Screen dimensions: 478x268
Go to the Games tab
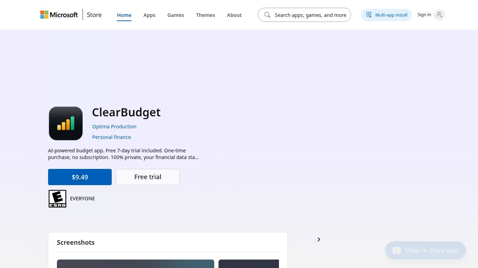176,15
